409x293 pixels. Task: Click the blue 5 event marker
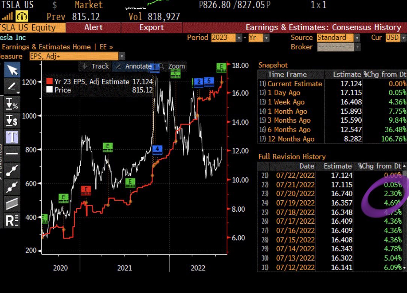(x=209, y=81)
